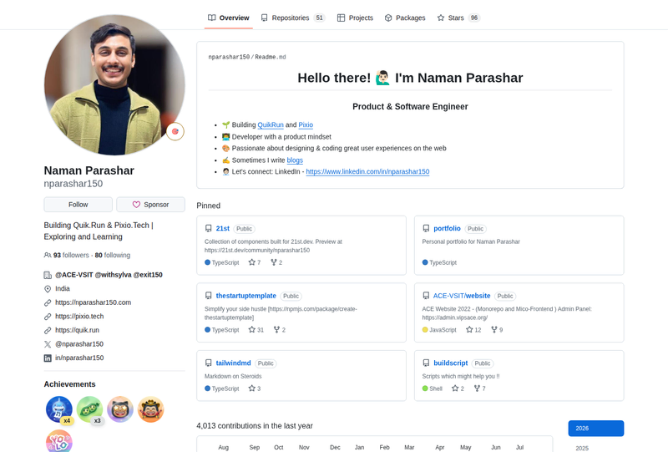Click the link icon beside quik.run
Image resolution: width=668 pixels, height=452 pixels.
(48, 331)
